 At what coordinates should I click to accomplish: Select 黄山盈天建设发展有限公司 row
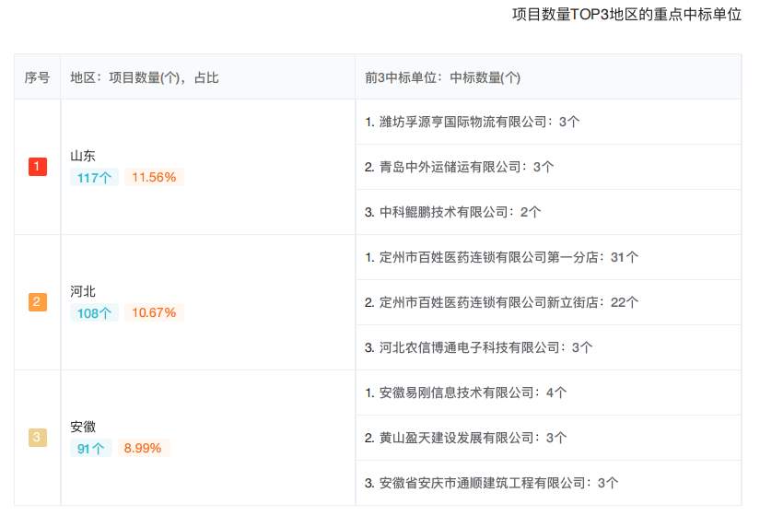548,438
